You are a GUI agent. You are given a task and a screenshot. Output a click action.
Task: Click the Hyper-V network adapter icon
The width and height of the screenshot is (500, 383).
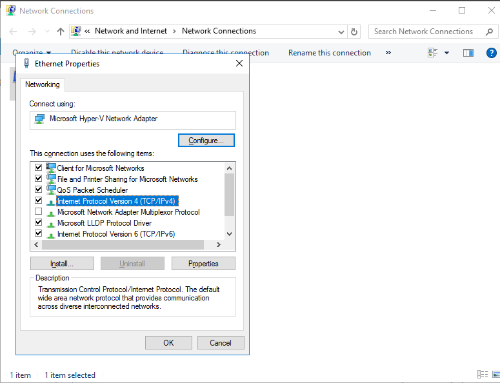[x=39, y=119]
